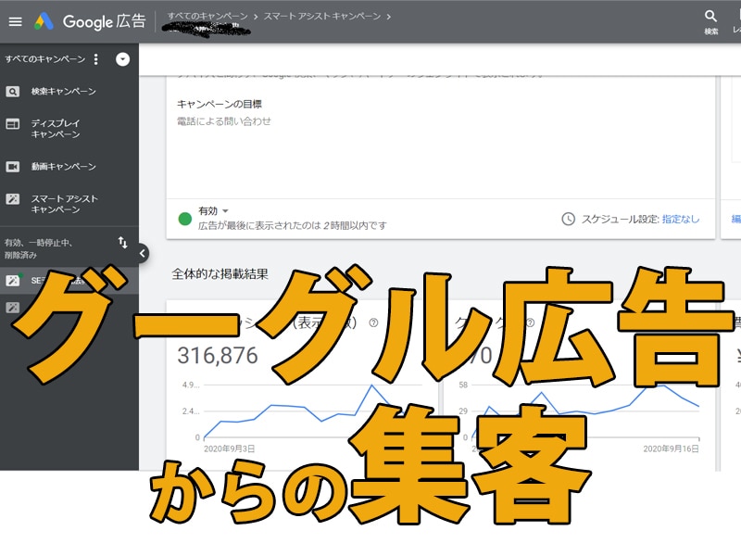Select the campaign row starting with SE

pos(69,281)
